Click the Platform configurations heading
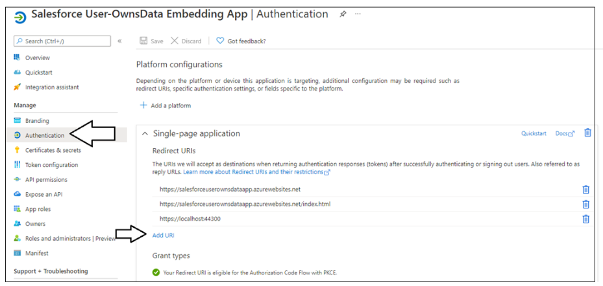 pos(179,65)
